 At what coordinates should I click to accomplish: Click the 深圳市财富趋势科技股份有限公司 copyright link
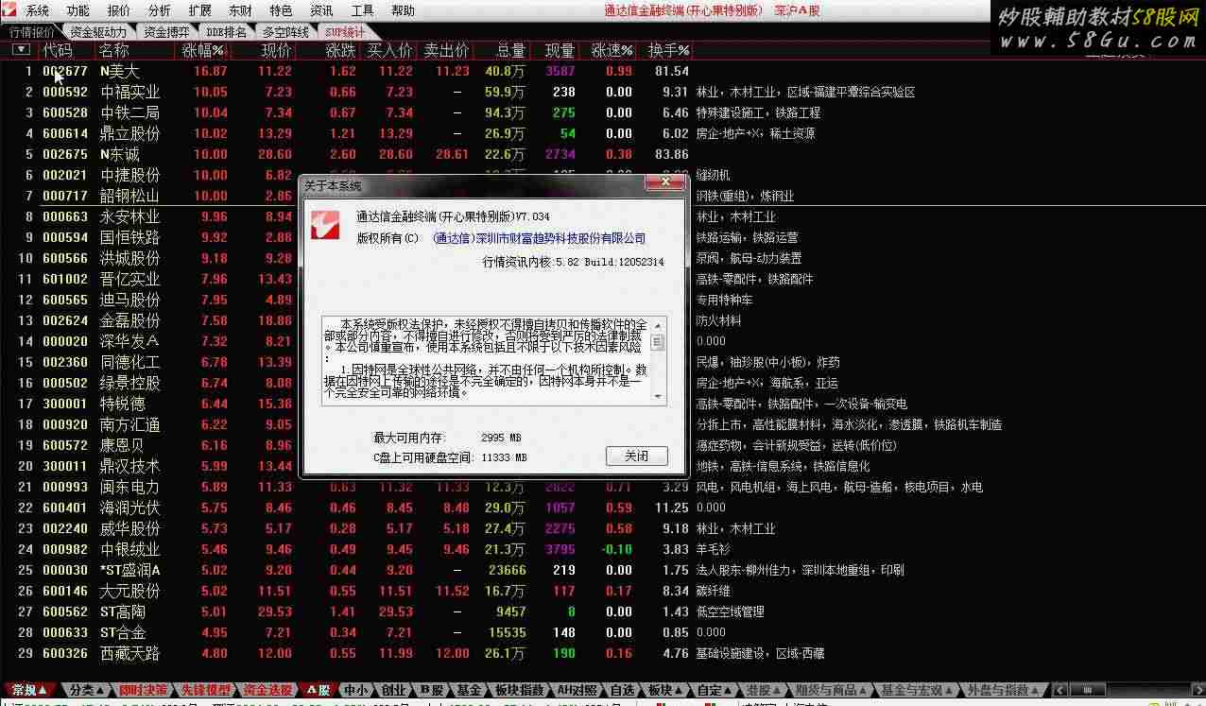pyautogui.click(x=539, y=238)
